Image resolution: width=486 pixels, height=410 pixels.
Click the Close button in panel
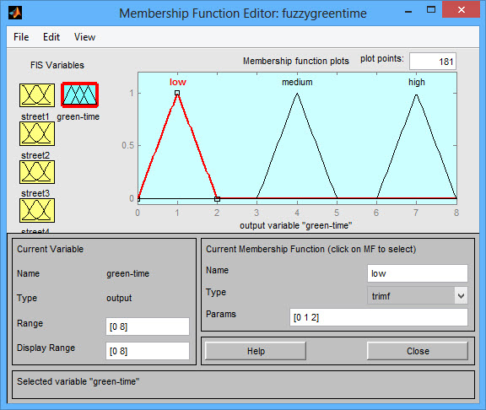(x=418, y=351)
